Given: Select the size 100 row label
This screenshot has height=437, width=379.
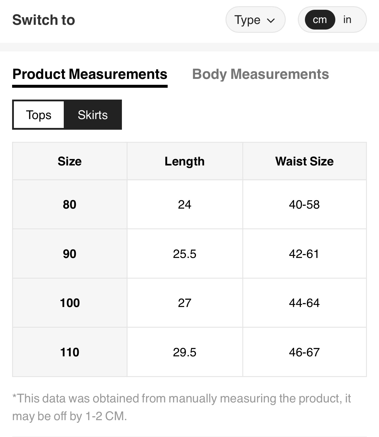Looking at the screenshot, I should [70, 303].
